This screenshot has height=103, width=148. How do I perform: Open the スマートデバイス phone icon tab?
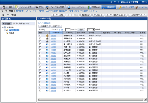click(x=69, y=7)
